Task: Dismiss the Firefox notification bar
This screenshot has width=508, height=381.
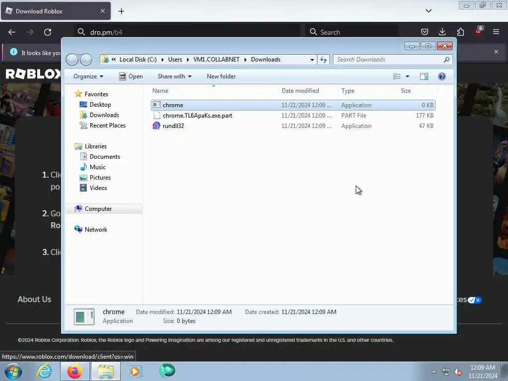Action: [496, 52]
